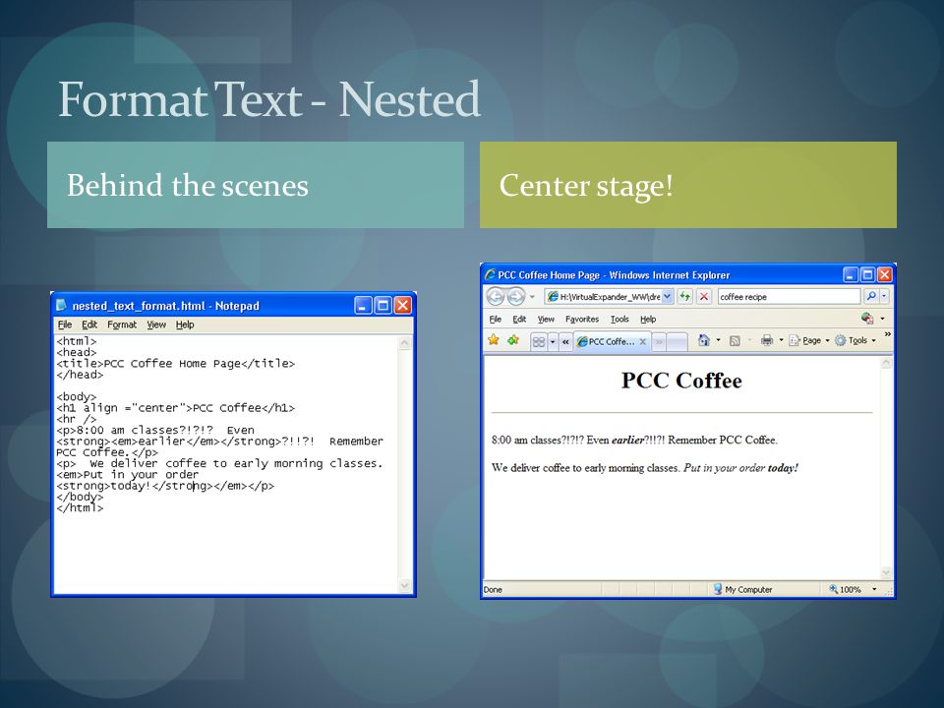Open File menu in Internet Explorer

click(x=496, y=319)
